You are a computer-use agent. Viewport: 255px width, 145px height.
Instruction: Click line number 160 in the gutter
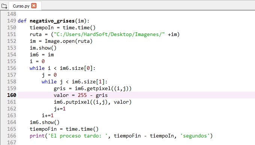coord(12,95)
